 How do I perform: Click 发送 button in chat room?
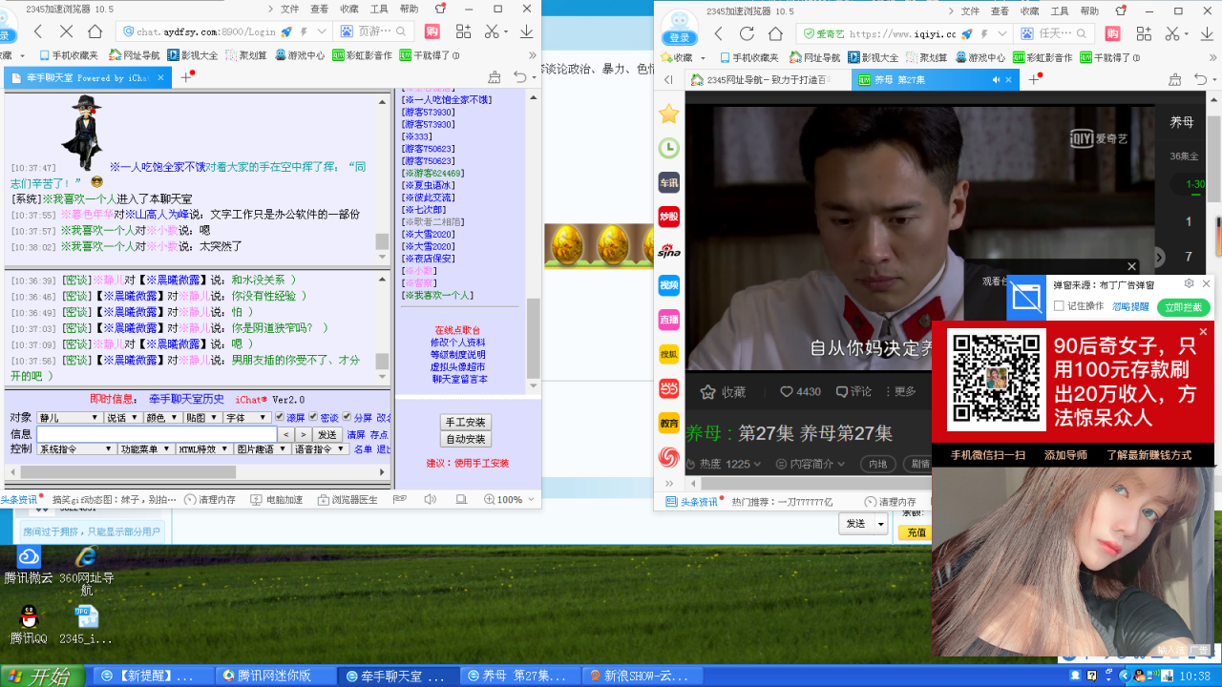point(327,434)
